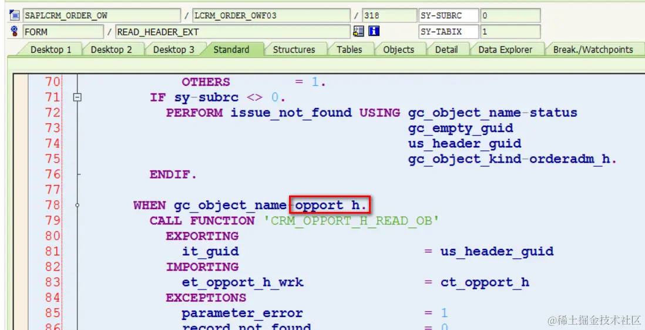Click the EXPORTING keyword on line 80
645x330 pixels.
203,236
